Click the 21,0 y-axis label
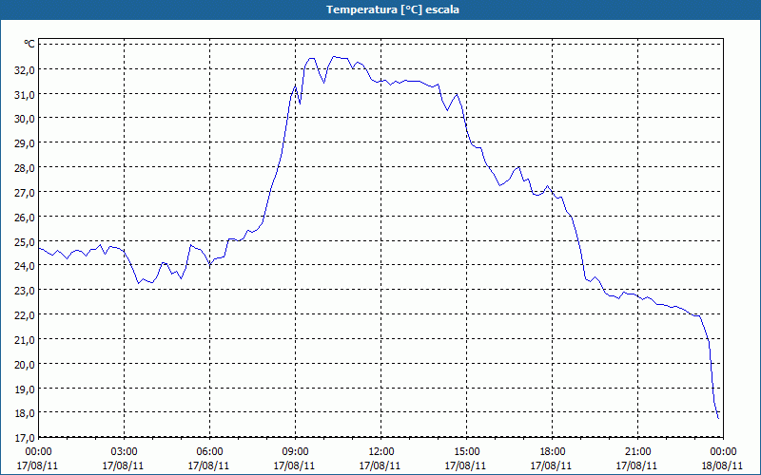Image resolution: width=761 pixels, height=475 pixels. tap(26, 340)
